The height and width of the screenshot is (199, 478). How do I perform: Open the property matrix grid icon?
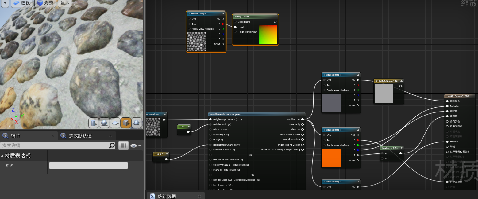pos(123,146)
